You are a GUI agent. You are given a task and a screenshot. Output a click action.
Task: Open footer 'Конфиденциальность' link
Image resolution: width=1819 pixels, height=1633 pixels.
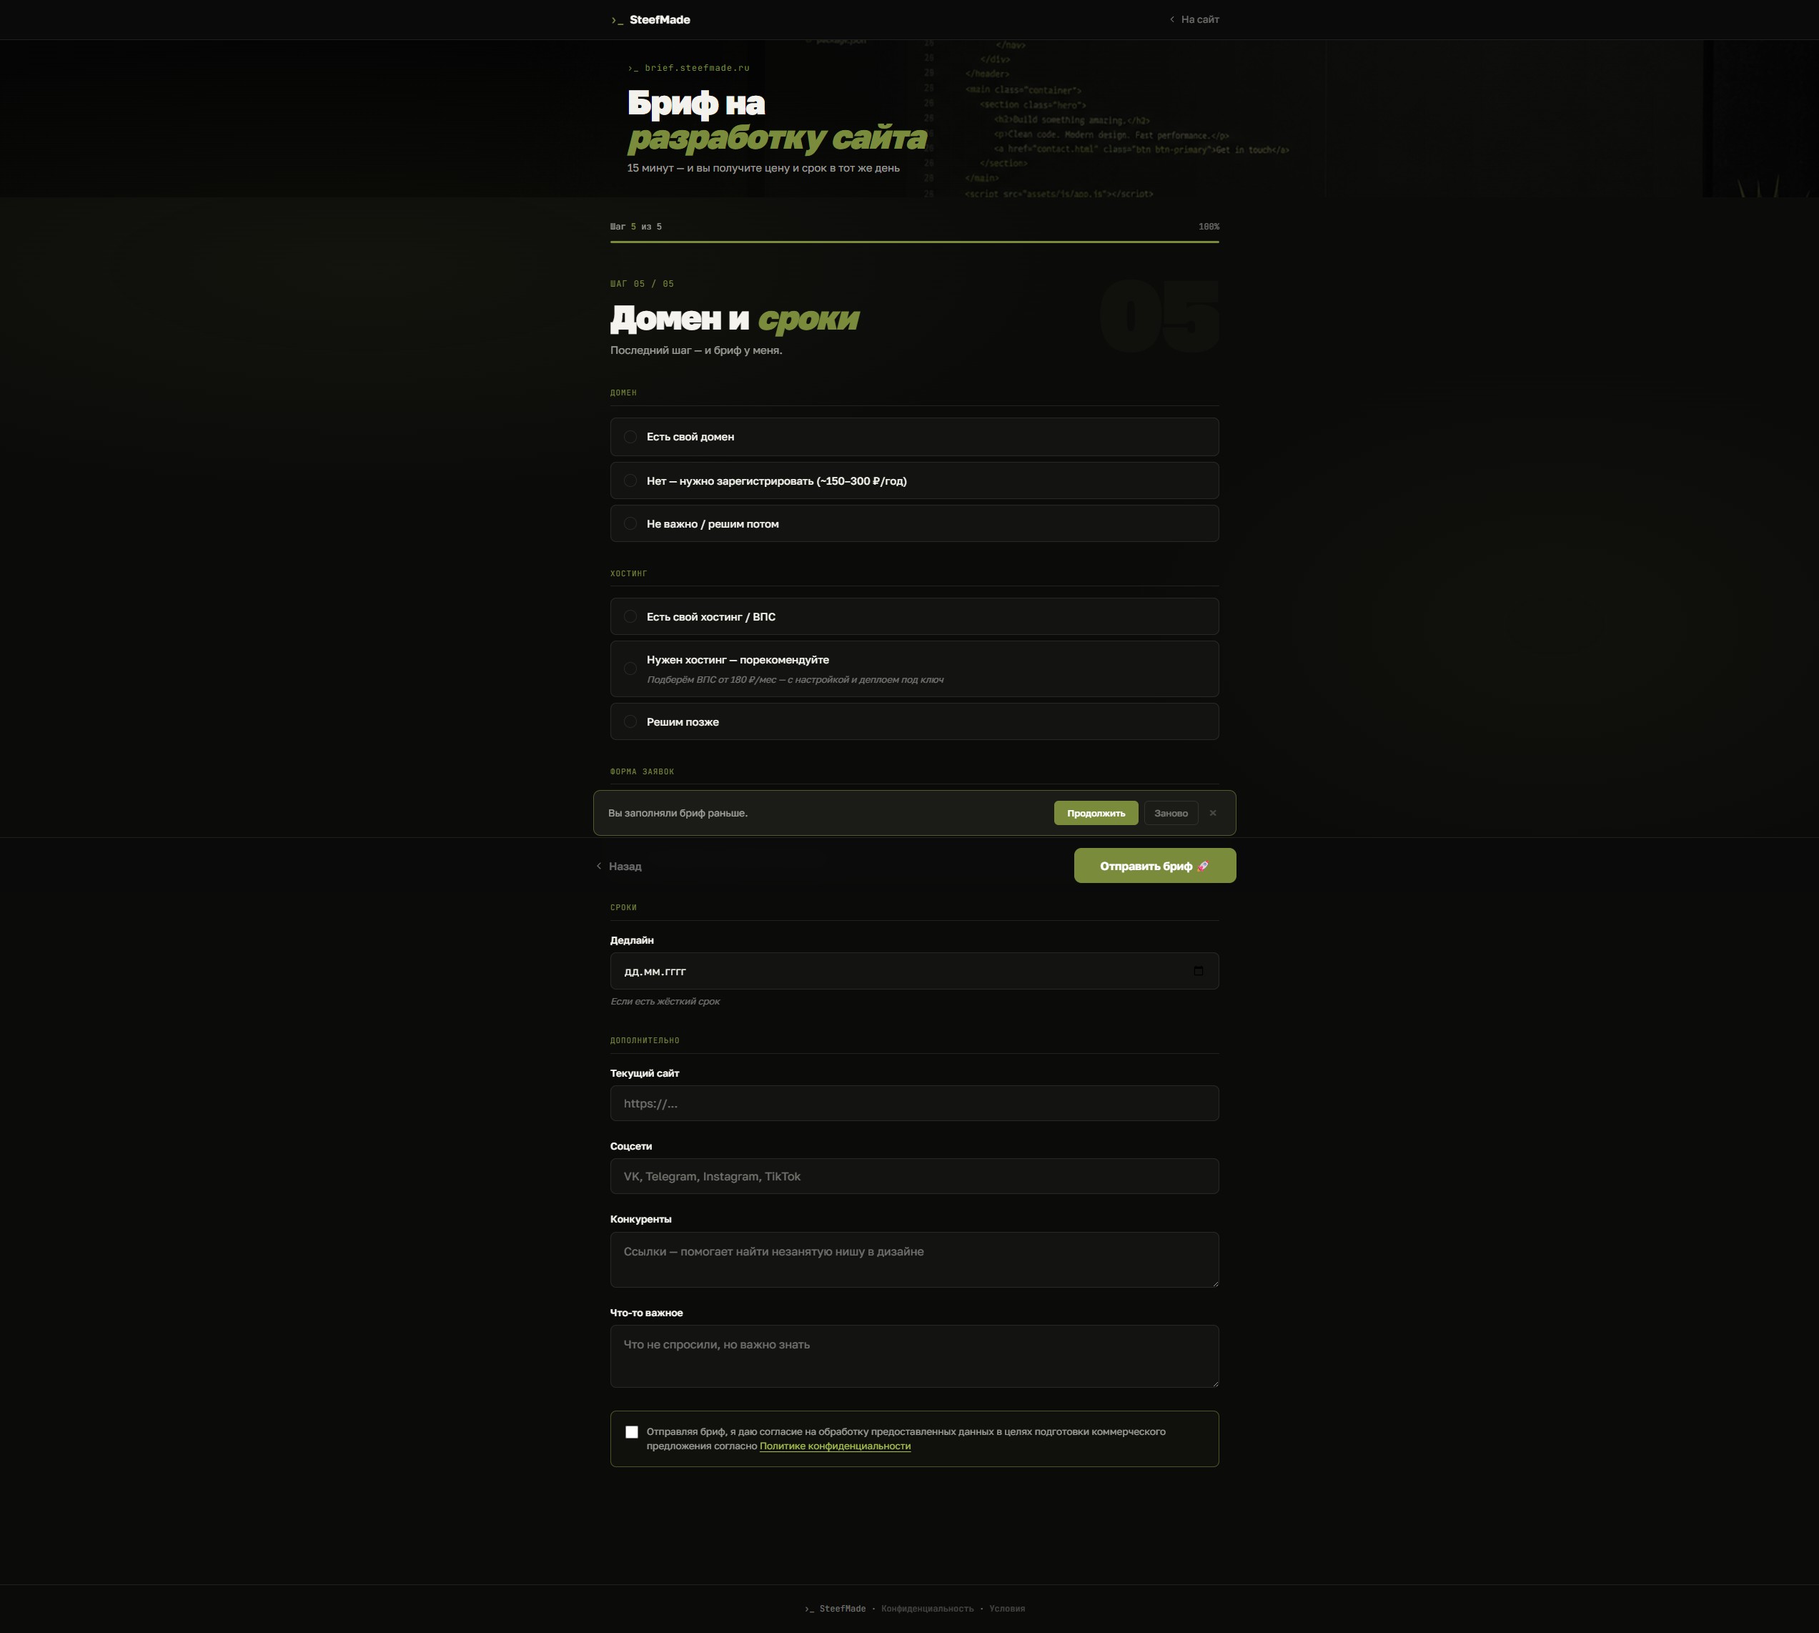coord(926,1609)
